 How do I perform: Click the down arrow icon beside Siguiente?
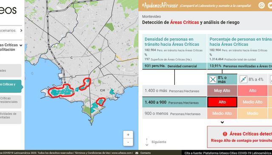click(x=147, y=142)
